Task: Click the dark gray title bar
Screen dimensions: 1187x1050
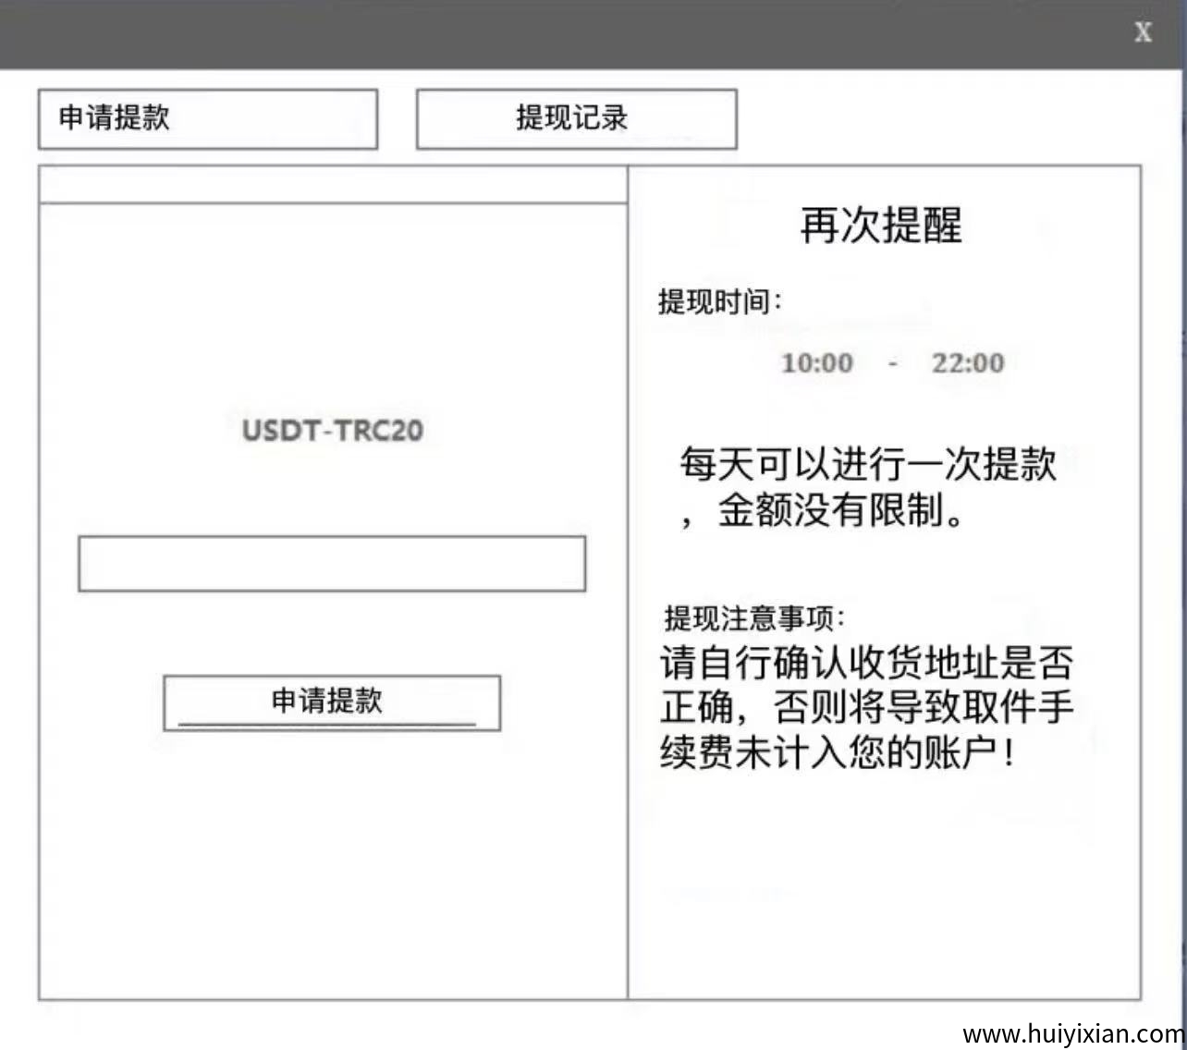Action: point(555,33)
